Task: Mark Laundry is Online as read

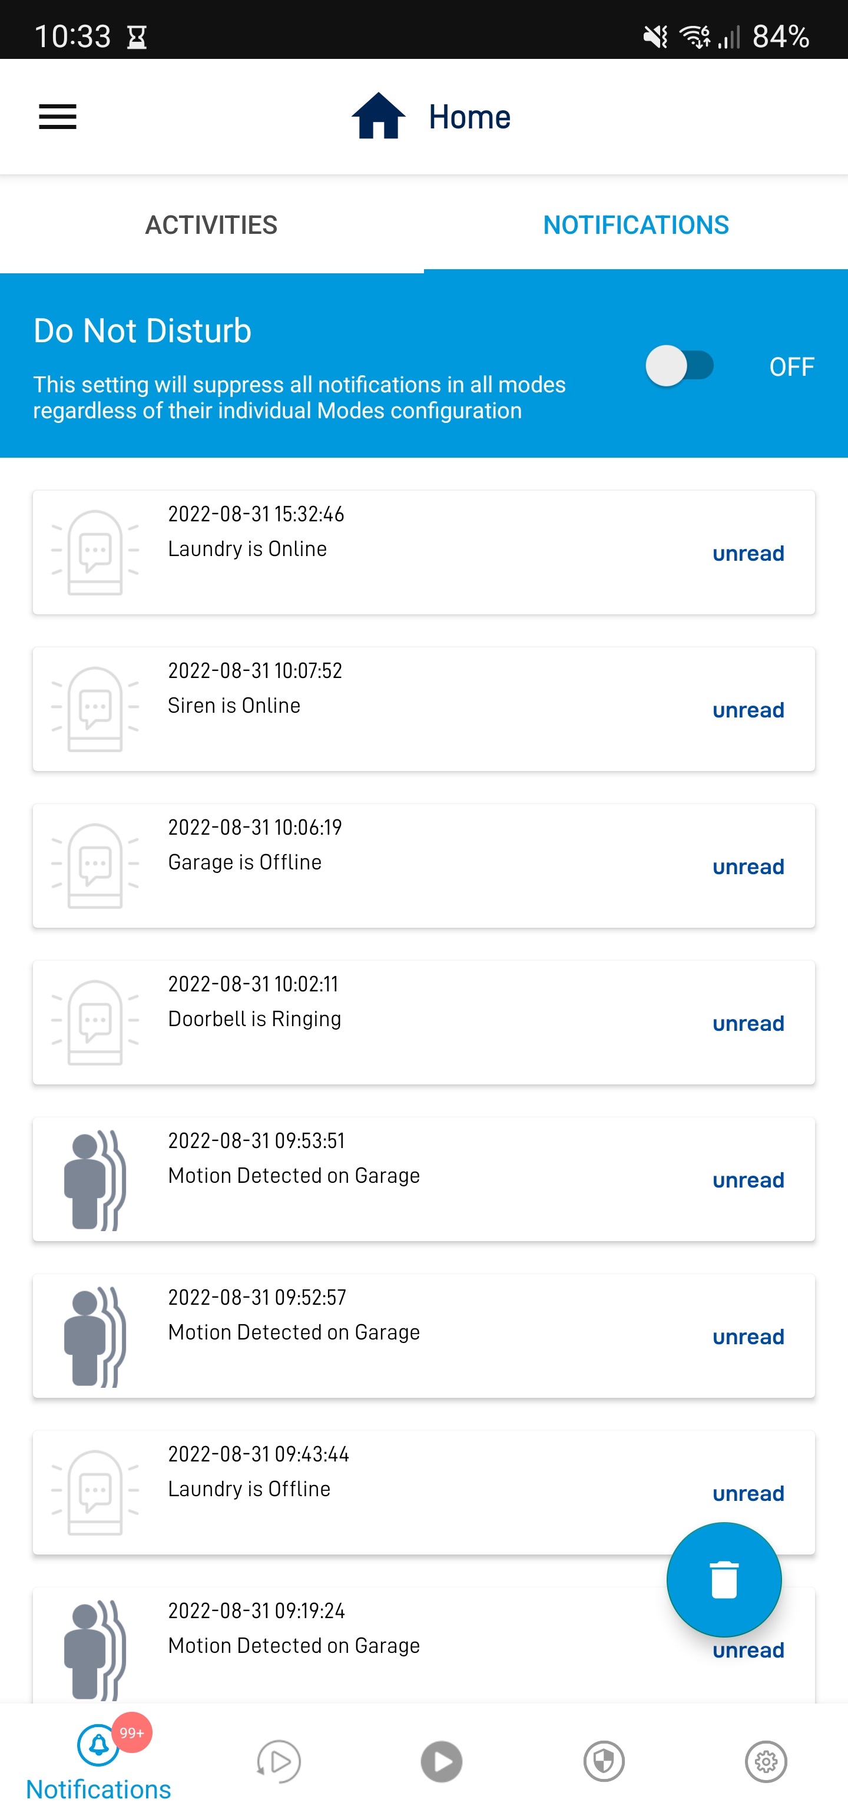Action: tap(748, 553)
